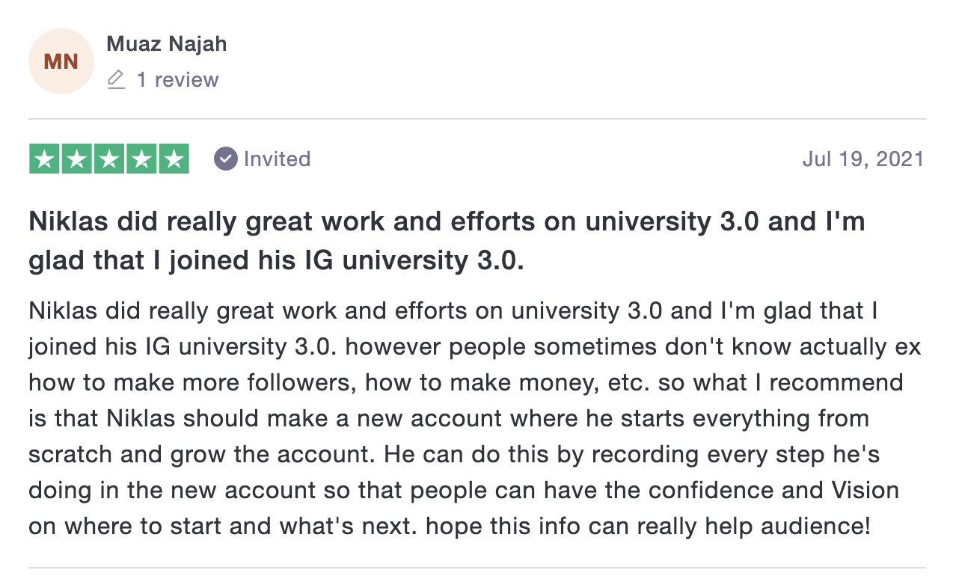Open the bold review title heading

(x=447, y=242)
